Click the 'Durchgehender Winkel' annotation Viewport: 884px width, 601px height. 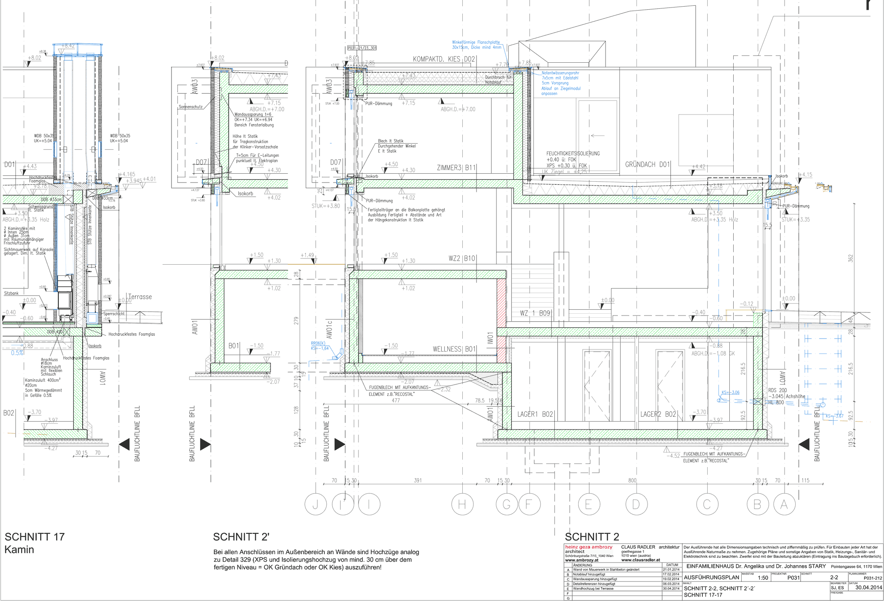point(397,146)
